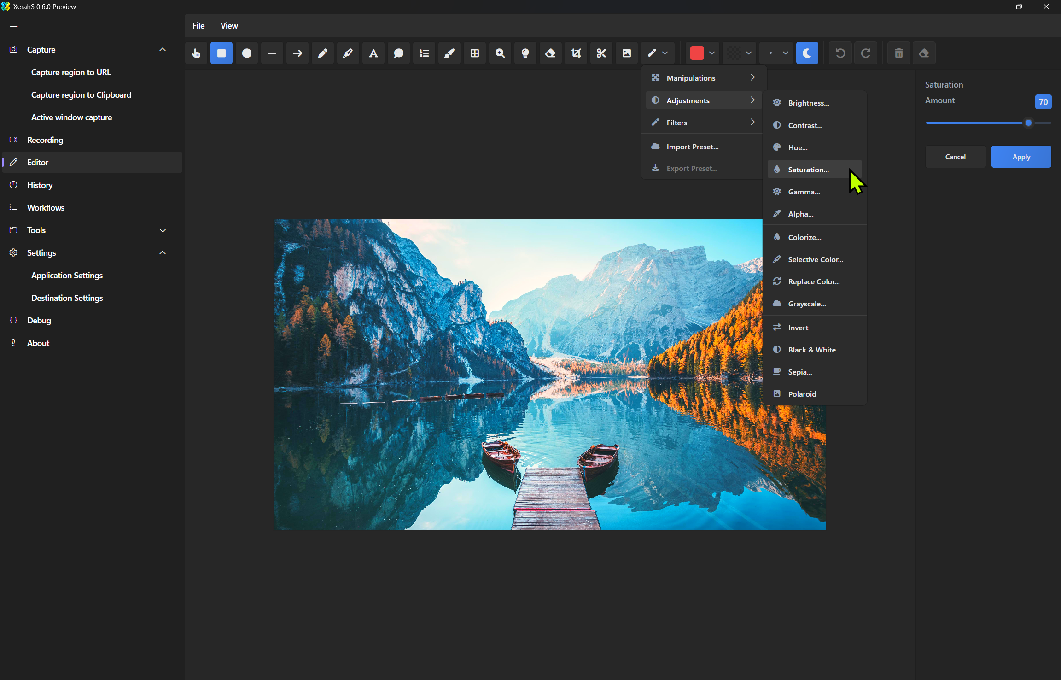
Task: Choose Grayscale from Adjustments submenu
Action: click(x=807, y=304)
